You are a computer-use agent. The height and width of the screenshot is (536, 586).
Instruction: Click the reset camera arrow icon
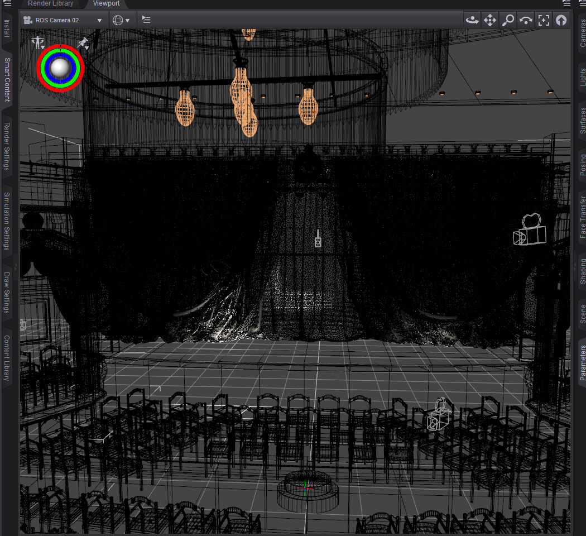[x=561, y=20]
